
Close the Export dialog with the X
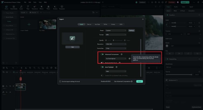tap(143, 19)
